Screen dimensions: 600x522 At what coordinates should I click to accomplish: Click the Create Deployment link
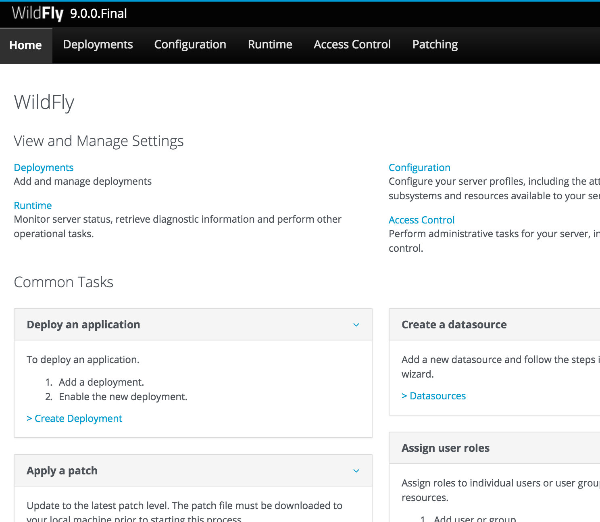tap(74, 418)
